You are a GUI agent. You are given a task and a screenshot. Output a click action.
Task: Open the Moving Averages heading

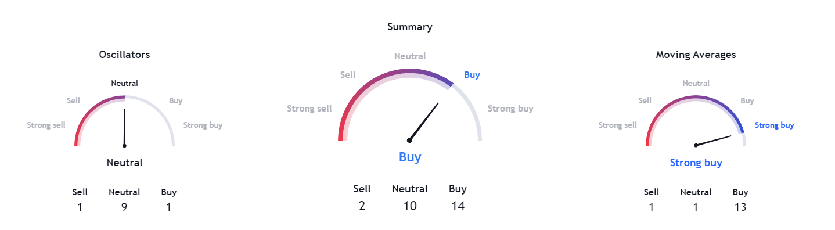click(696, 55)
